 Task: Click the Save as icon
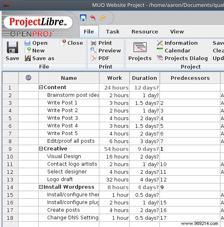tap(27, 58)
